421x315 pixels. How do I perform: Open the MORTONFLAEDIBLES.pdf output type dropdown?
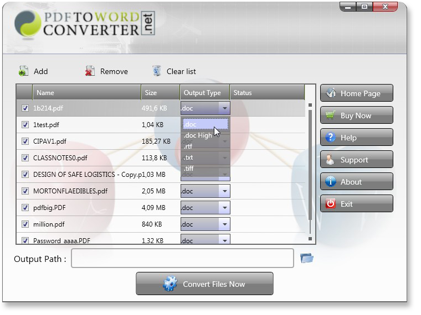[x=224, y=191]
